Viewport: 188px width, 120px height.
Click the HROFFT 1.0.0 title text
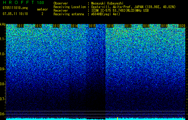click(23, 2)
